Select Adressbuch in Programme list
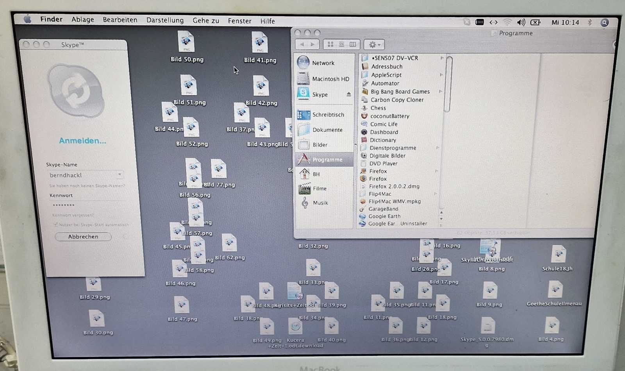The height and width of the screenshot is (371, 625). point(386,67)
